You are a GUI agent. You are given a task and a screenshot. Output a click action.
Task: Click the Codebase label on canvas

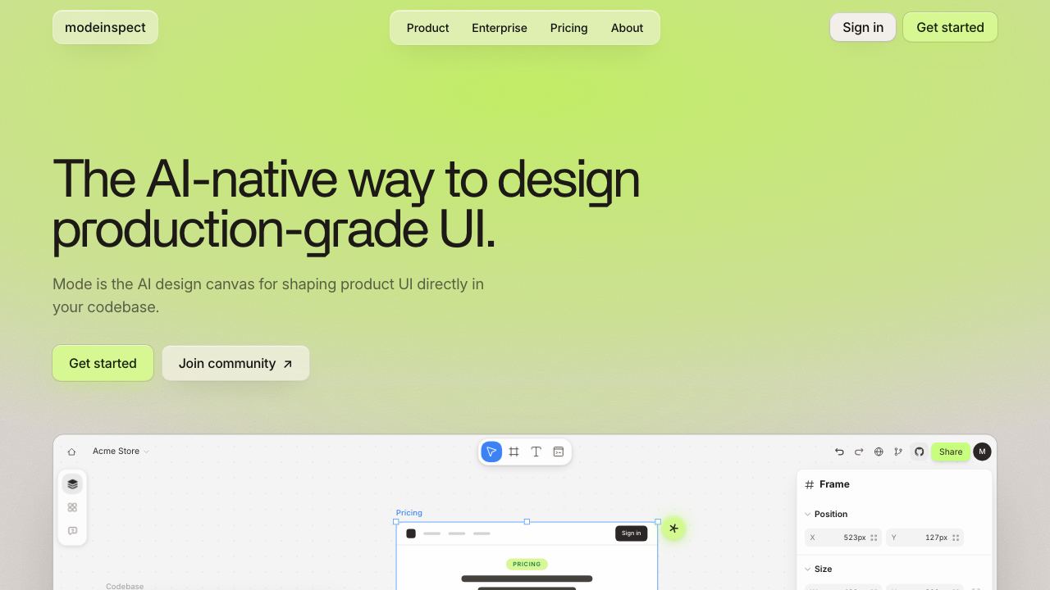[x=125, y=586]
